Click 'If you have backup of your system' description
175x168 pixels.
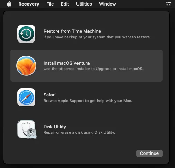tap(97, 37)
